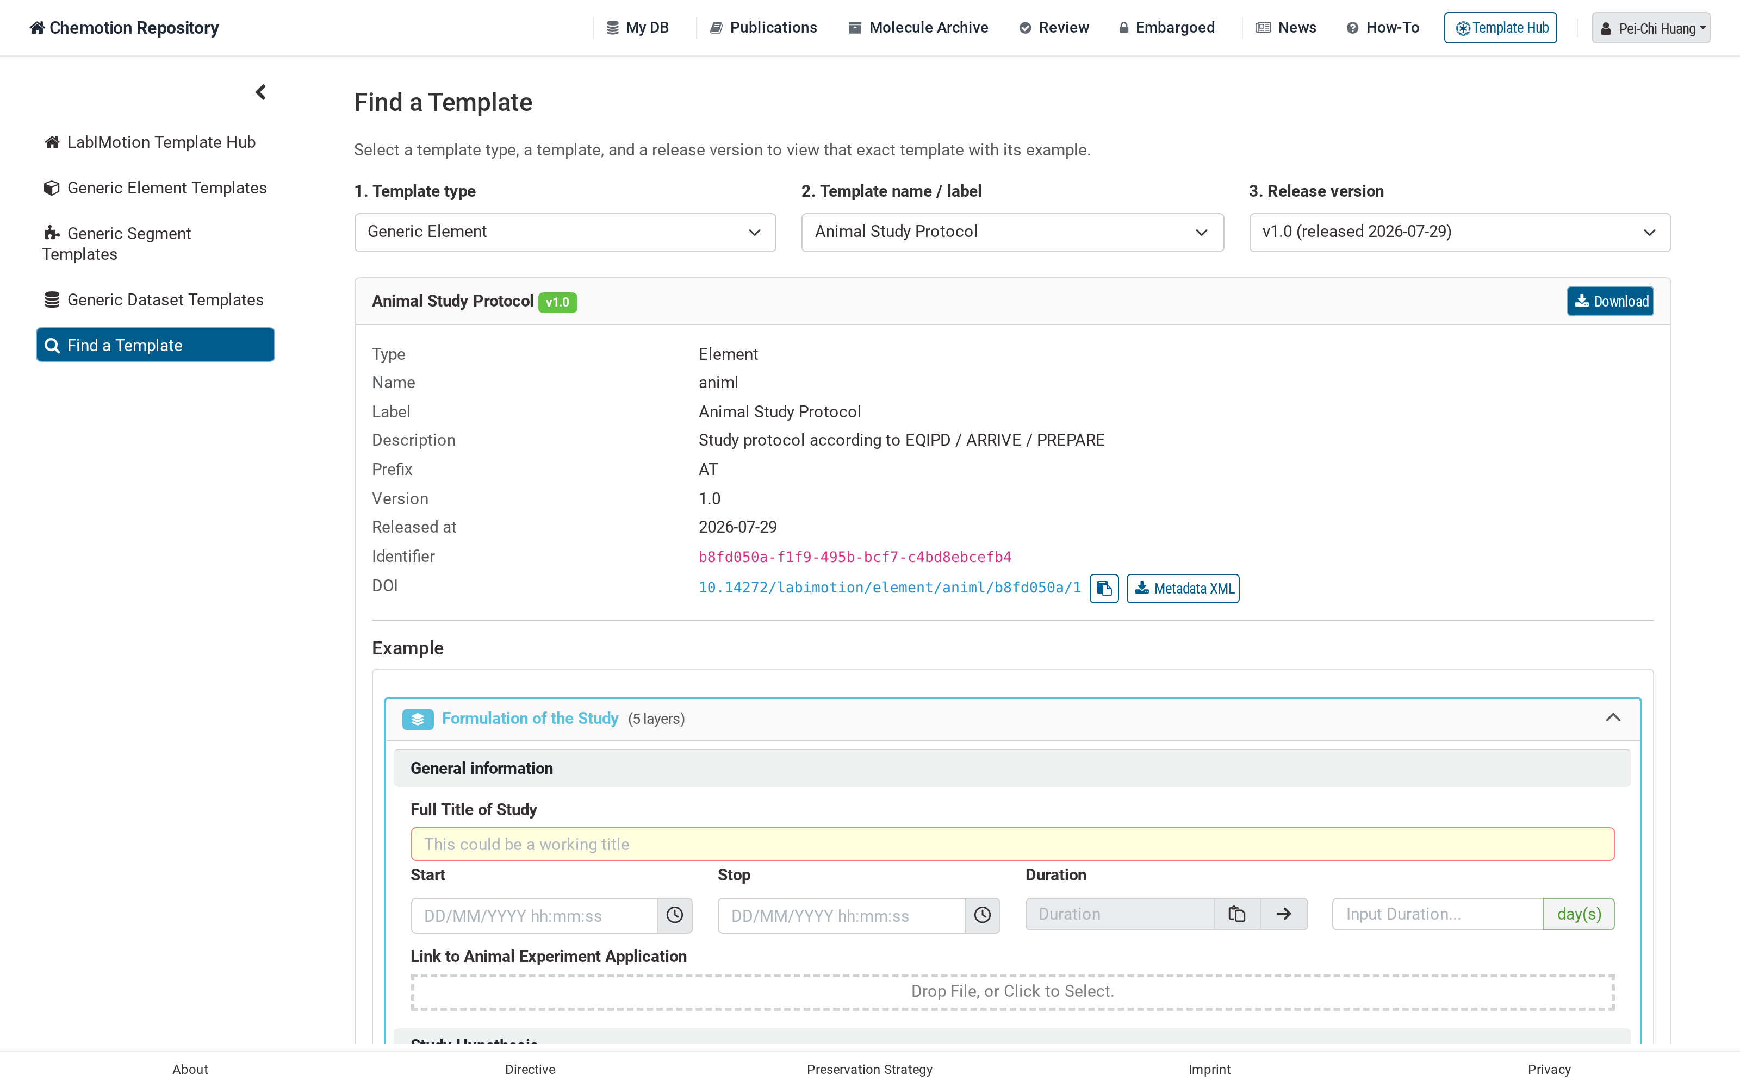Select Generic Element Templates in the sidebar

[x=156, y=188]
